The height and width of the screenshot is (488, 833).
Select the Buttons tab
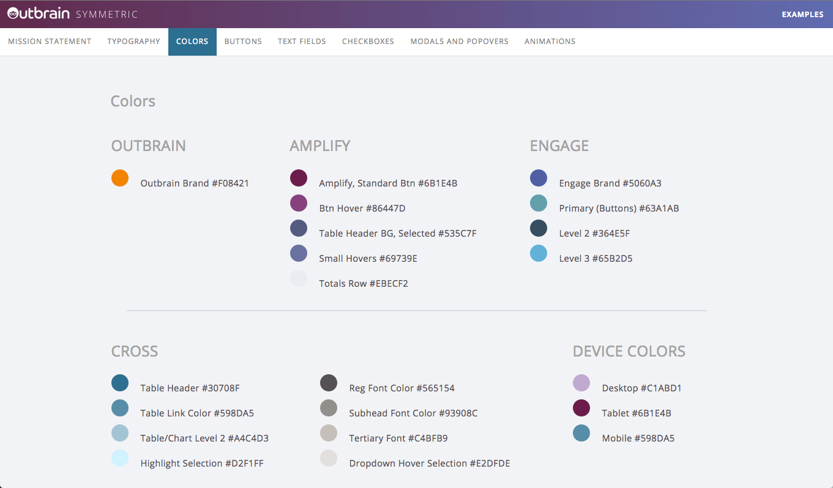pyautogui.click(x=243, y=42)
